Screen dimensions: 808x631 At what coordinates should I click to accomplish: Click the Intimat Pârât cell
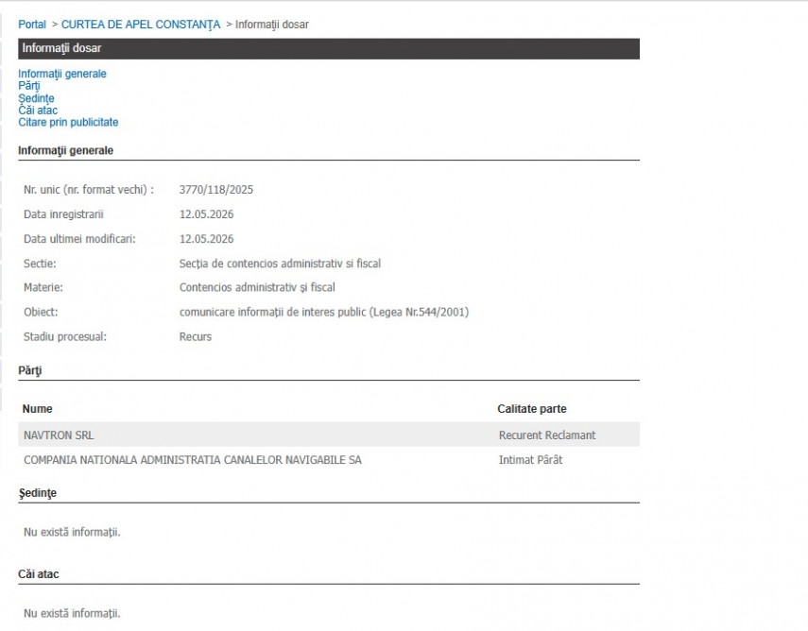point(530,459)
